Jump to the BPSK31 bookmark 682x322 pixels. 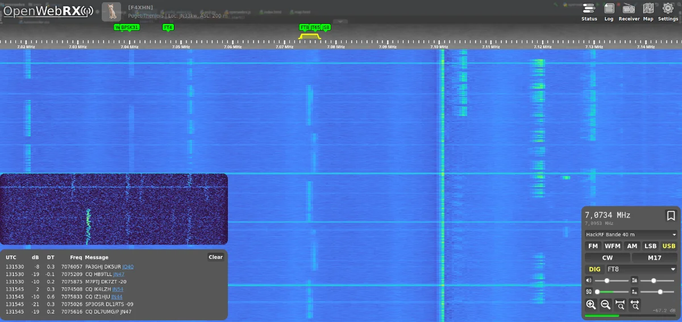pyautogui.click(x=130, y=27)
